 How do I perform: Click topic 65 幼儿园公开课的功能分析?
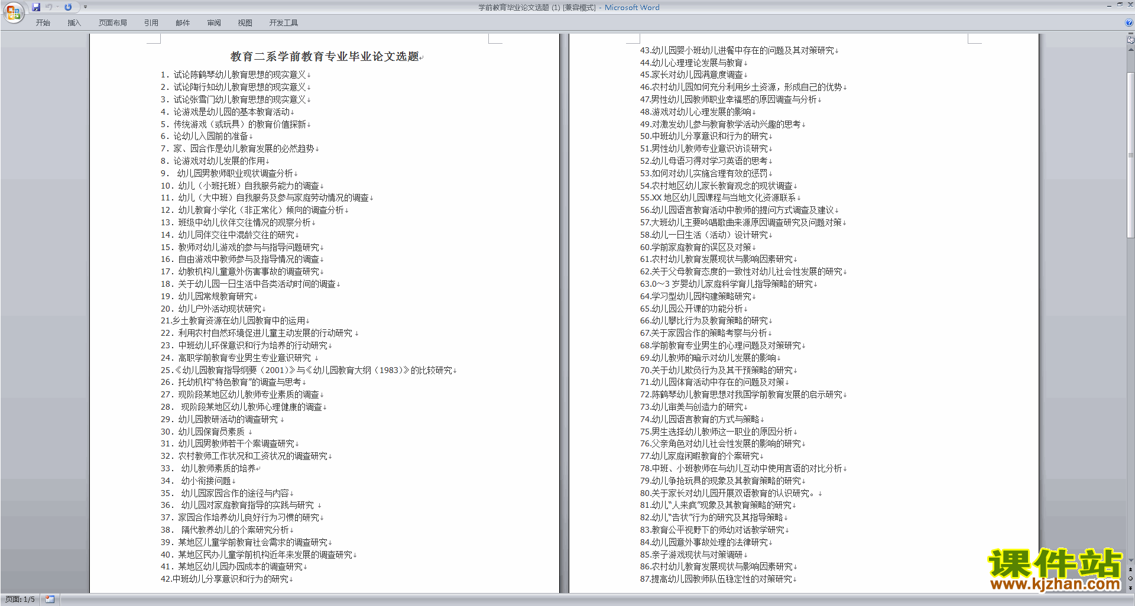[692, 309]
